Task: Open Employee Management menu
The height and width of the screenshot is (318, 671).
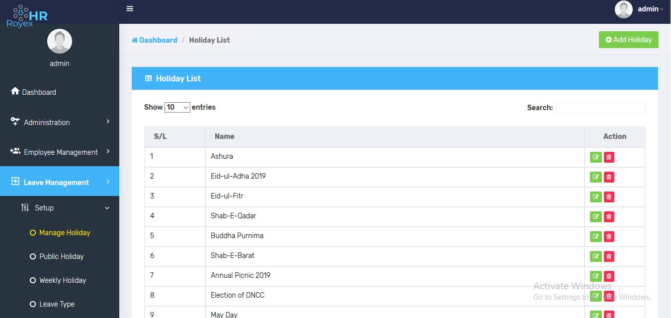Action: (x=60, y=152)
